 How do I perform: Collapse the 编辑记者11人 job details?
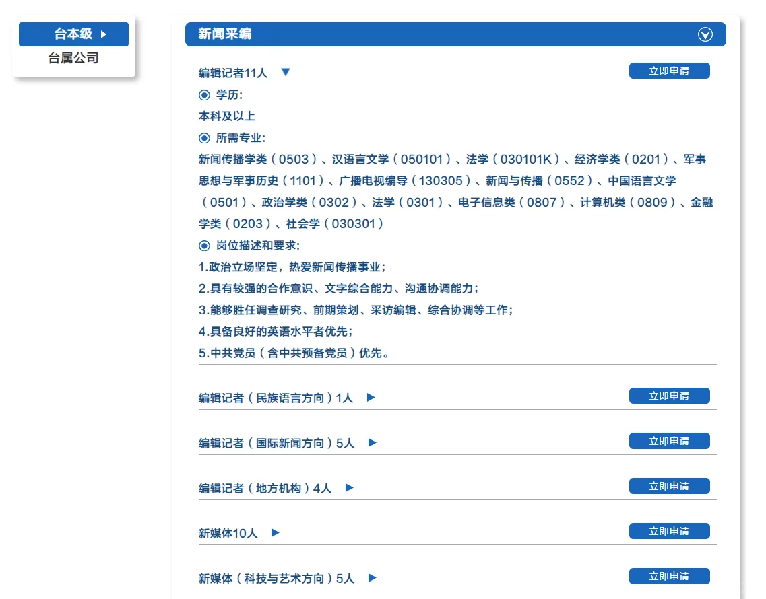click(x=286, y=71)
